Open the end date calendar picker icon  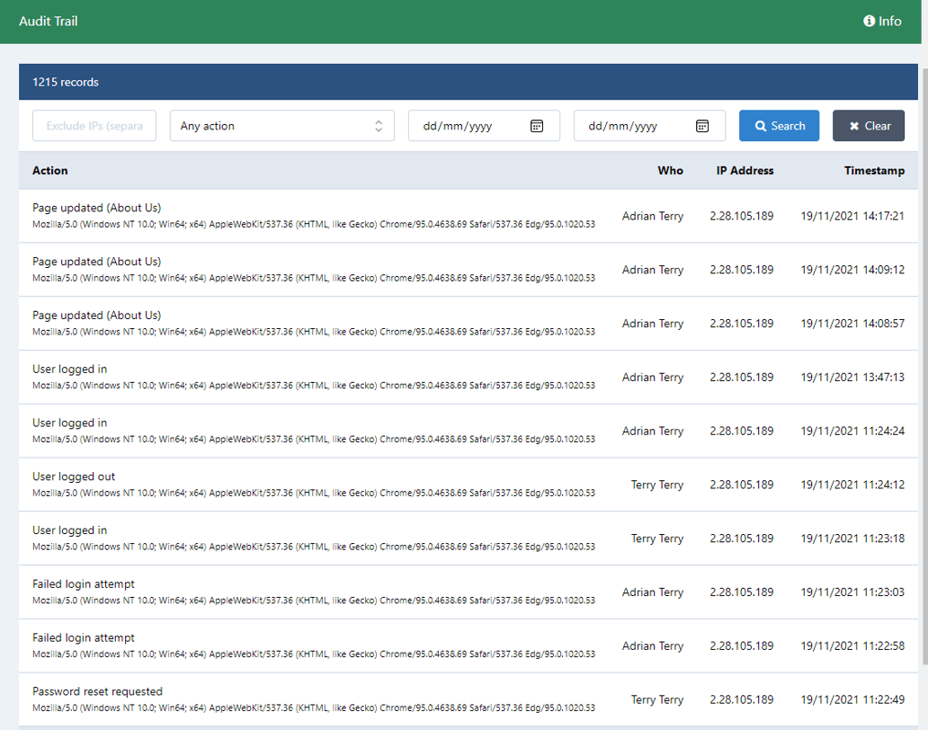[x=702, y=125]
